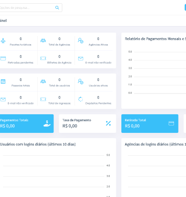Open the Passeios totais calendar icon
Viewport: 186px width, 197px height.
point(3,81)
